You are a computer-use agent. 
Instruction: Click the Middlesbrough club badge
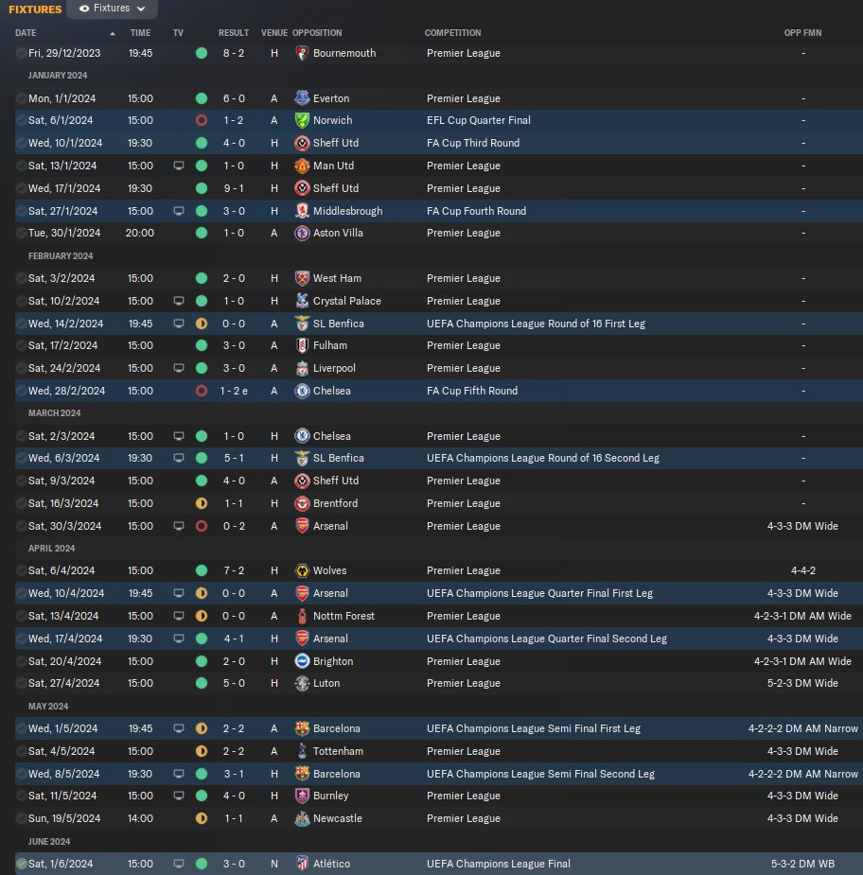(x=302, y=211)
